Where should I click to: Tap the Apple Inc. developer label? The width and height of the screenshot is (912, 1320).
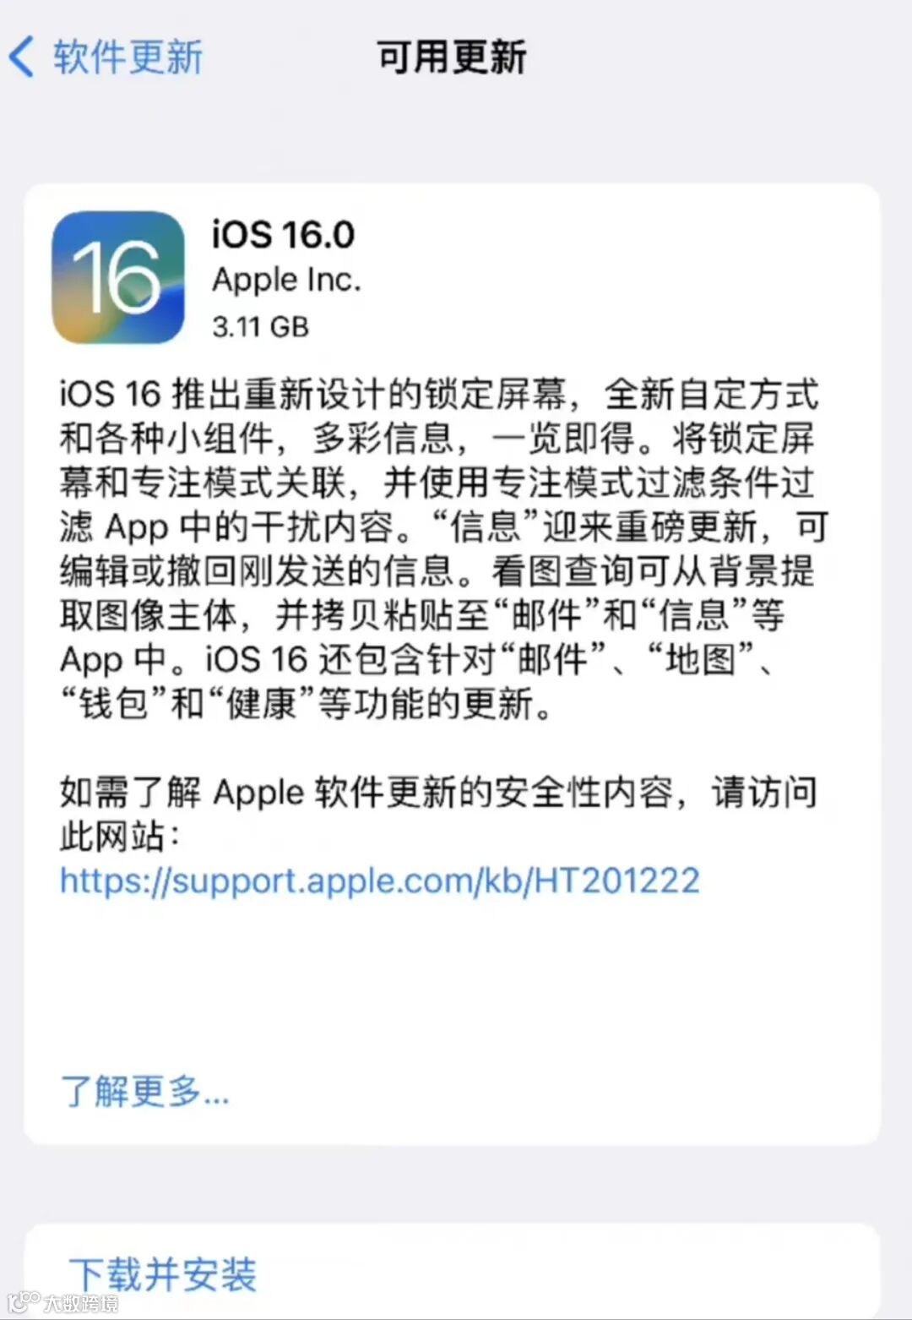(286, 280)
